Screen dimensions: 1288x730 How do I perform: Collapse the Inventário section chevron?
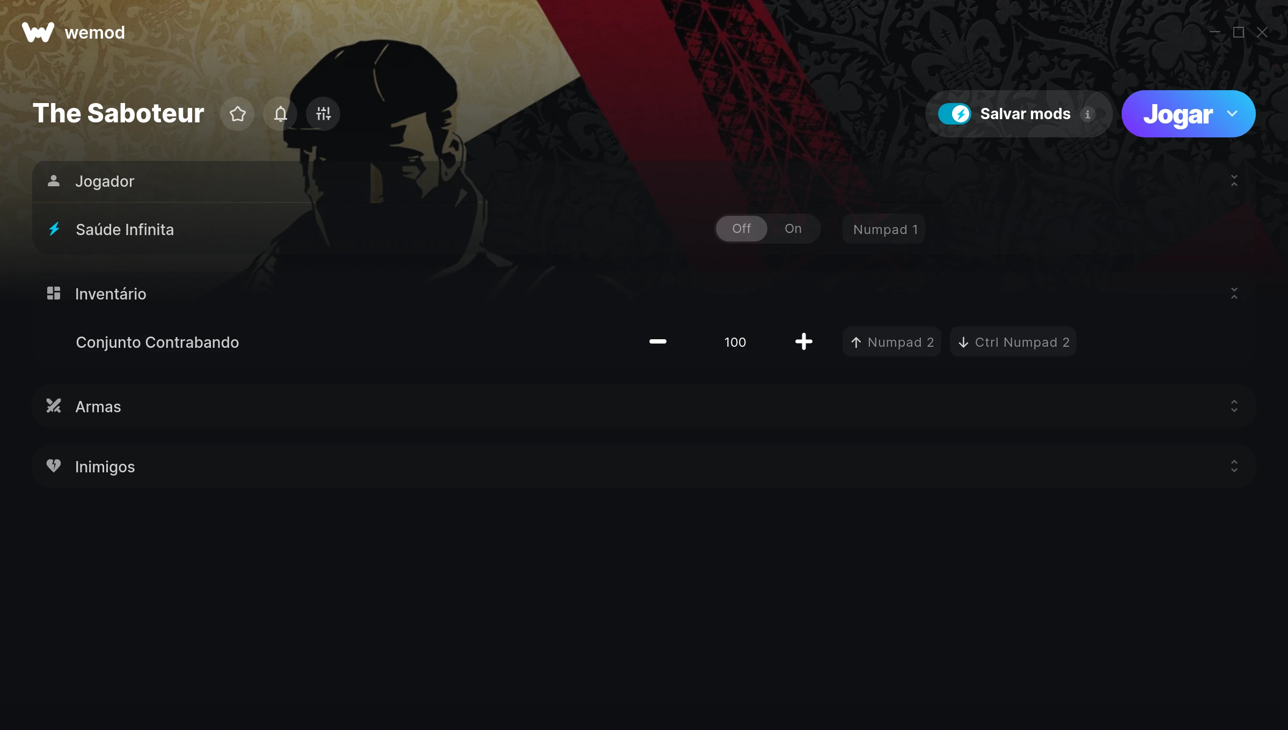coord(1234,294)
